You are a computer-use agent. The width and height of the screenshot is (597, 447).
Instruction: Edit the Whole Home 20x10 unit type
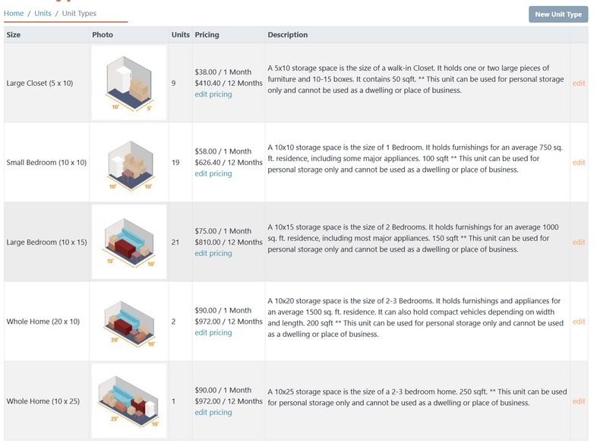579,322
